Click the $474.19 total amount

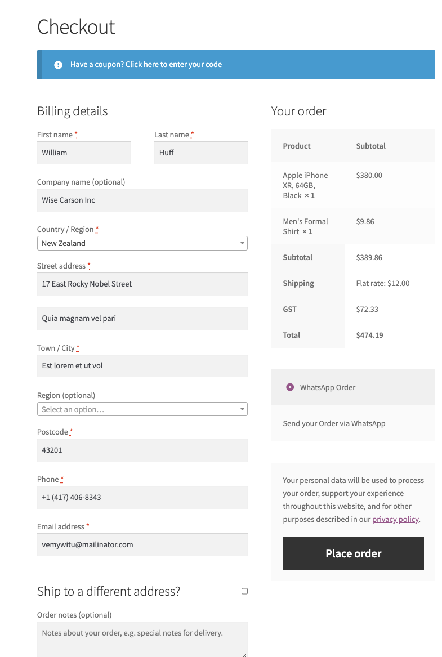(x=369, y=335)
